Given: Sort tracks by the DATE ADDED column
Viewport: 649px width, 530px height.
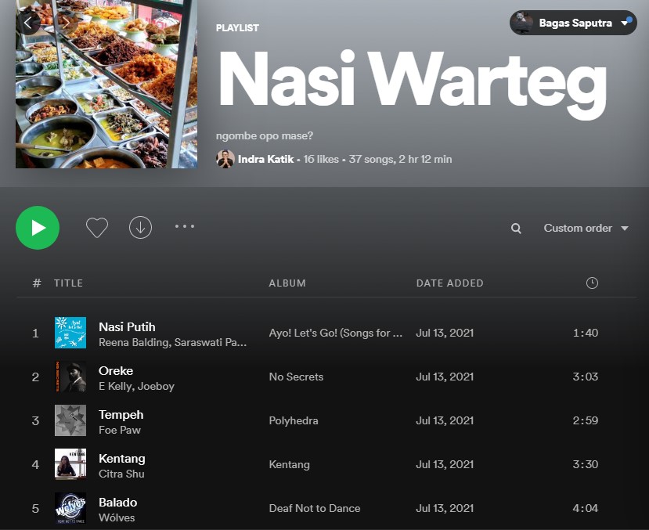Looking at the screenshot, I should coord(450,283).
